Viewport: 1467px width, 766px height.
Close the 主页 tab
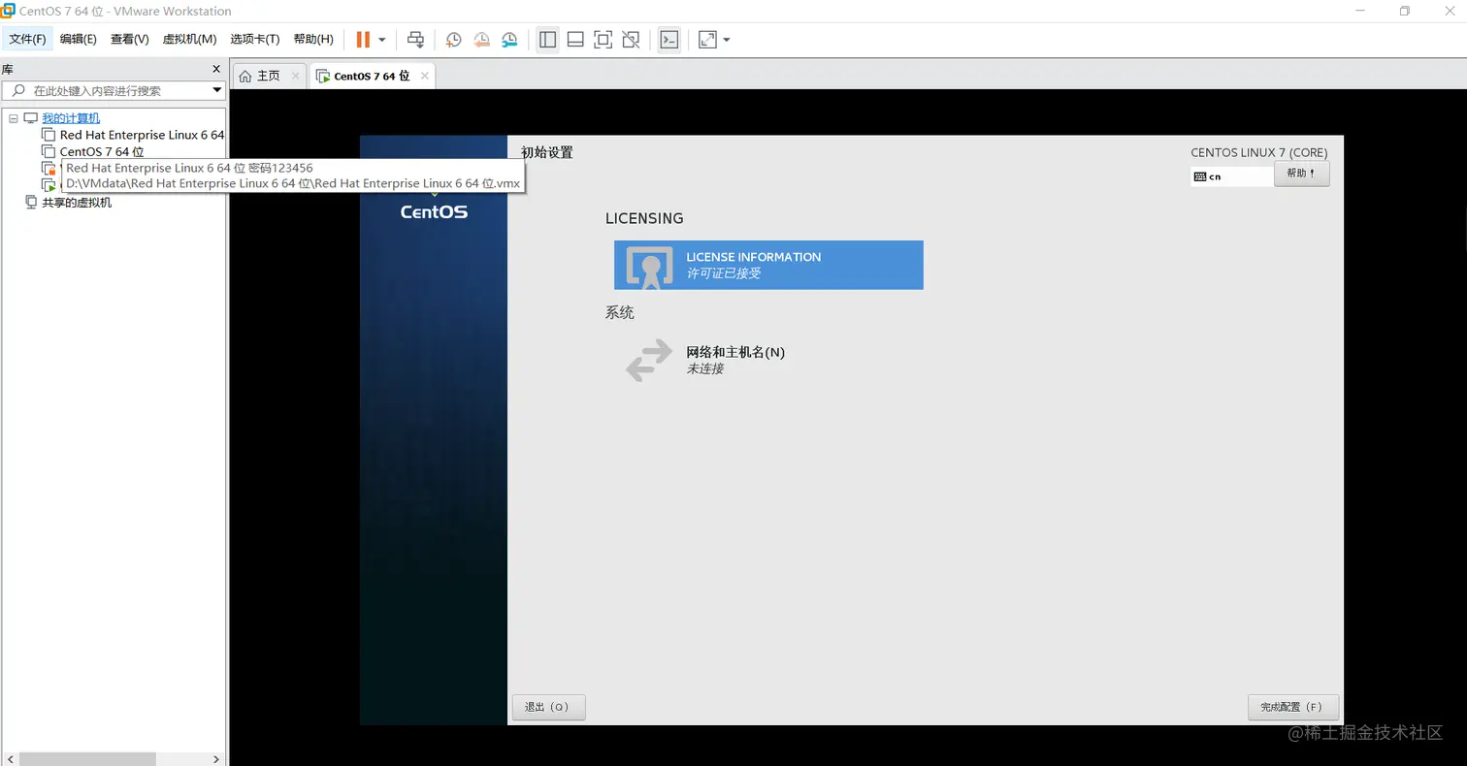pyautogui.click(x=296, y=76)
